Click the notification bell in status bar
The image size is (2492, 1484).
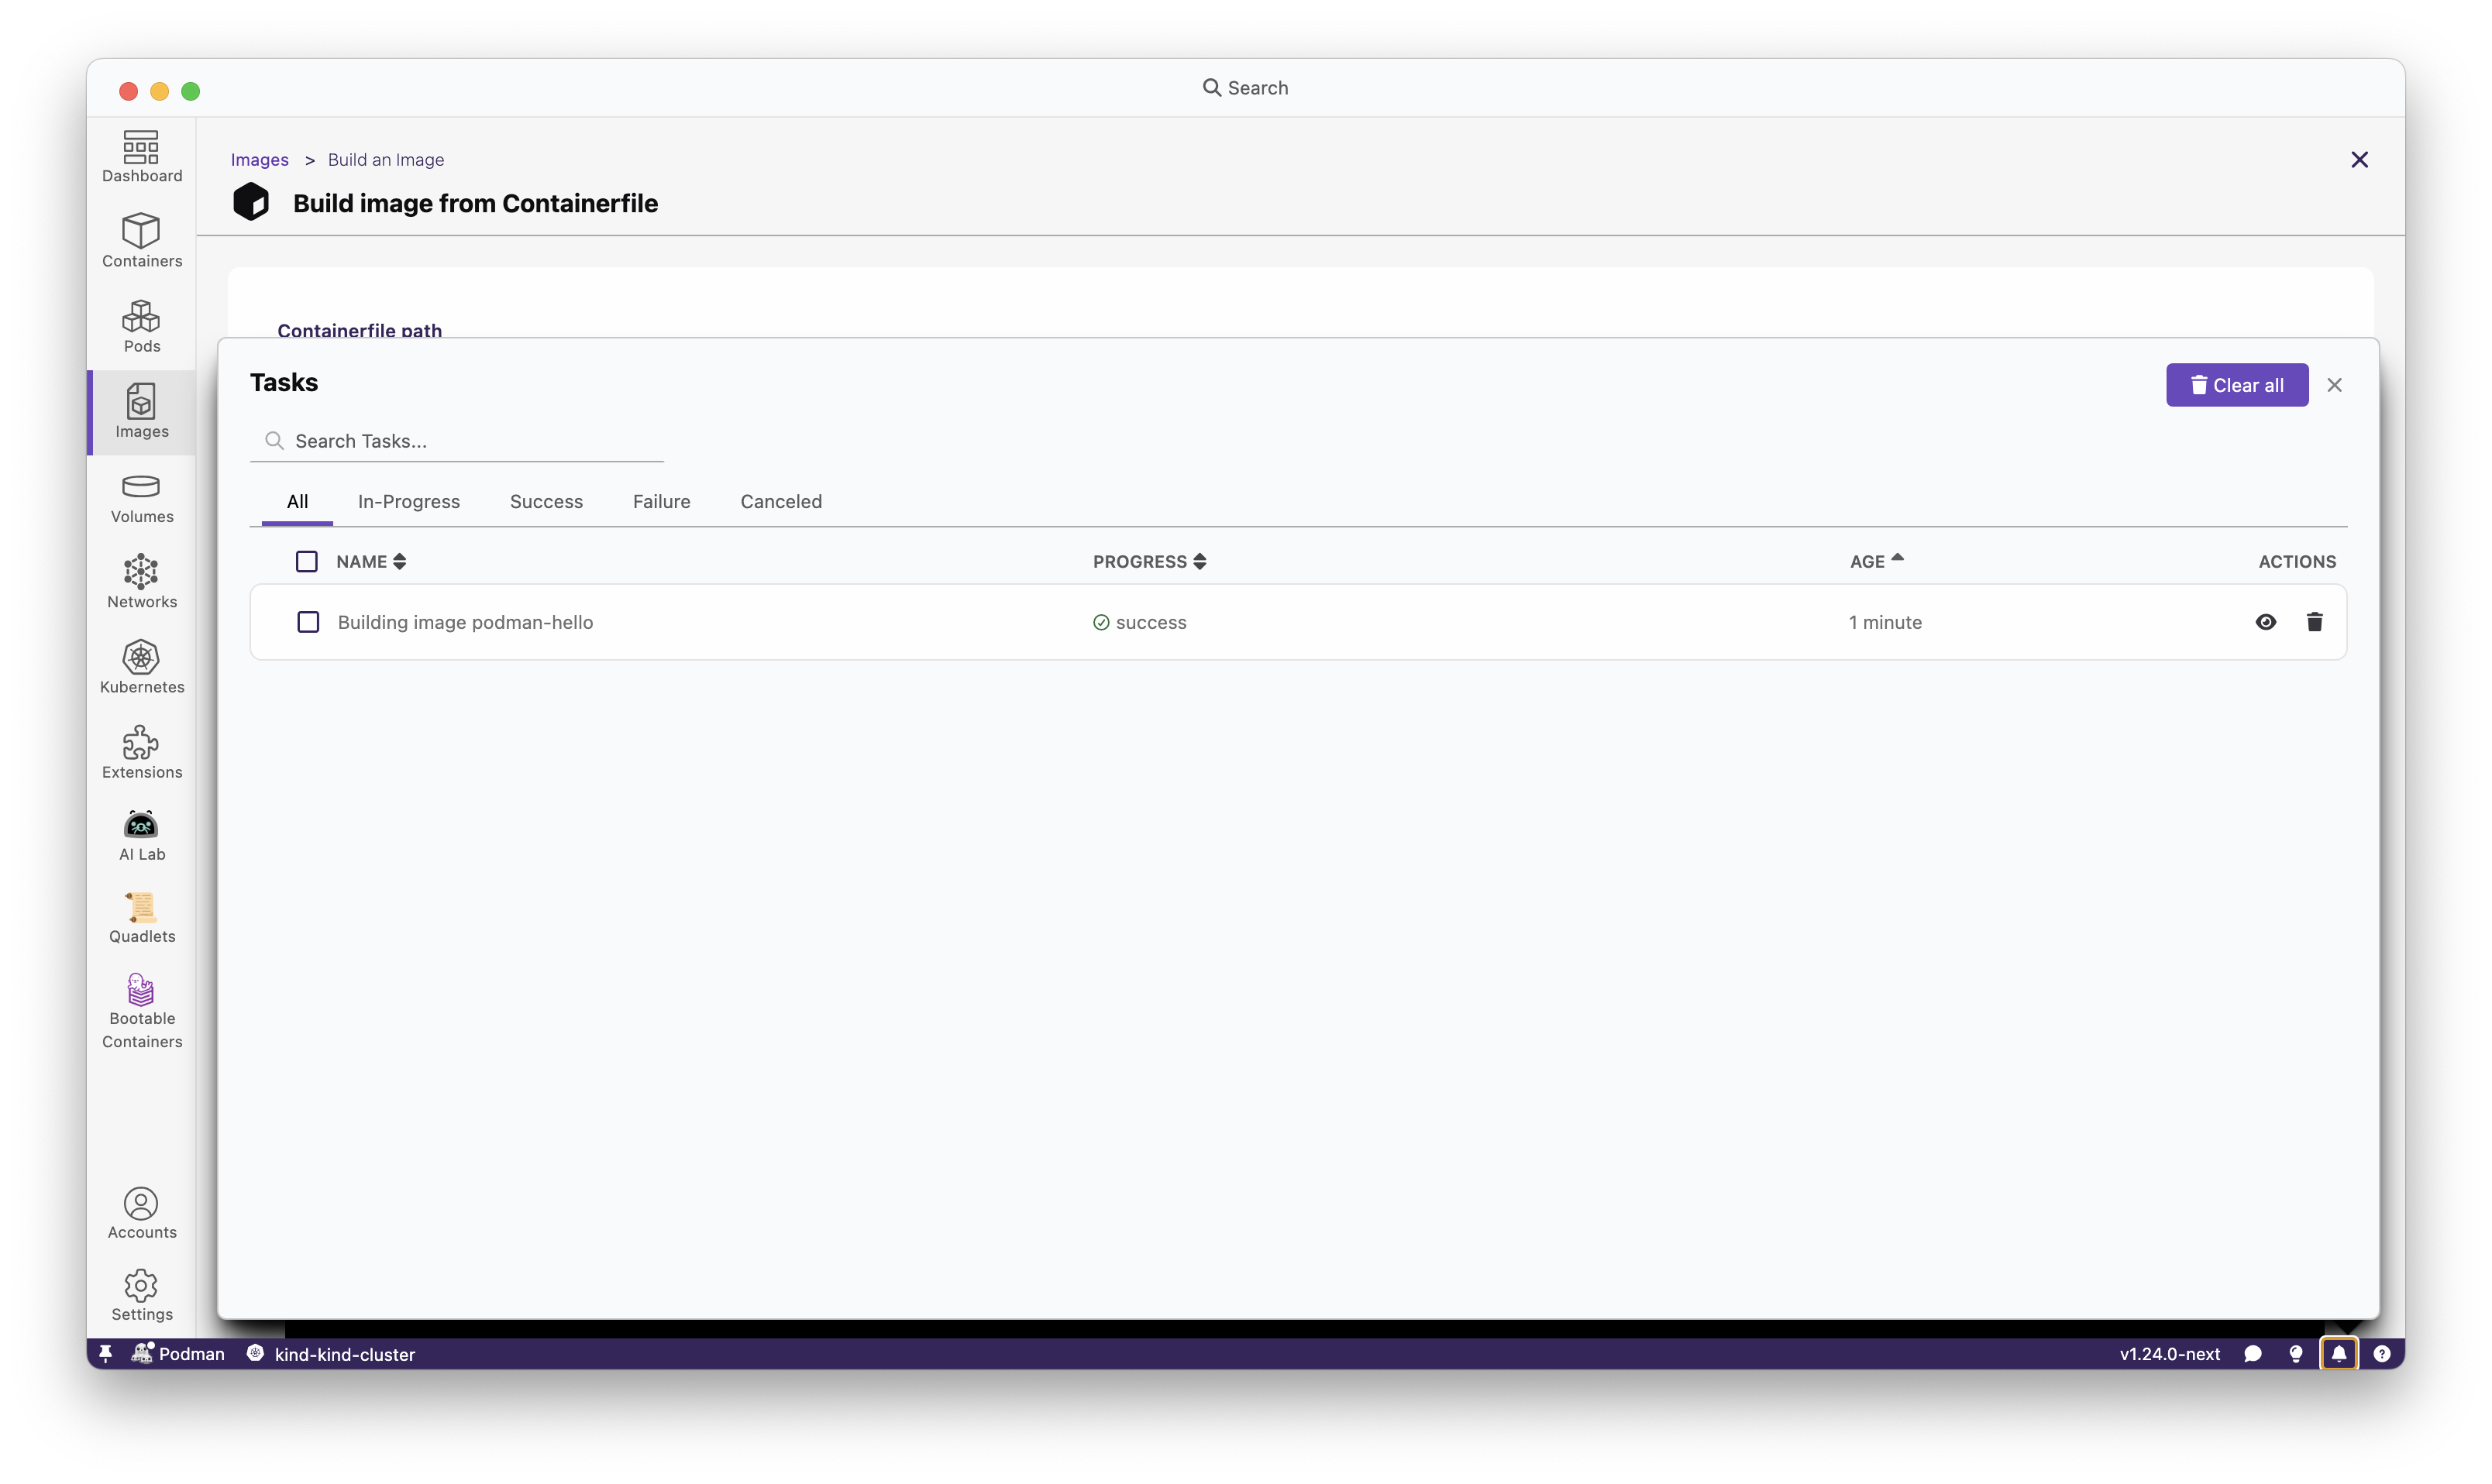(x=2338, y=1353)
